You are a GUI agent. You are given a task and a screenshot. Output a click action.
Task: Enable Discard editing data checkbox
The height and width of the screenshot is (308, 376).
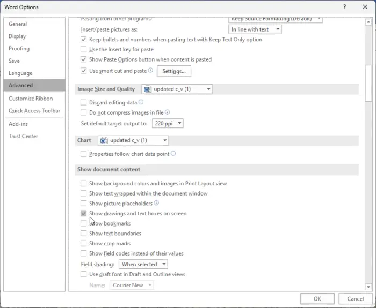click(83, 103)
